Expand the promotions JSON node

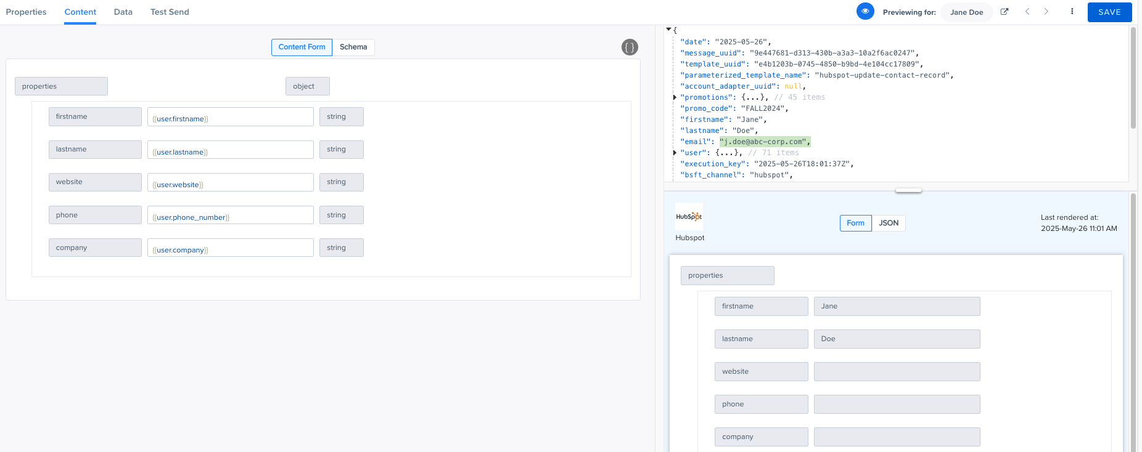(x=675, y=97)
